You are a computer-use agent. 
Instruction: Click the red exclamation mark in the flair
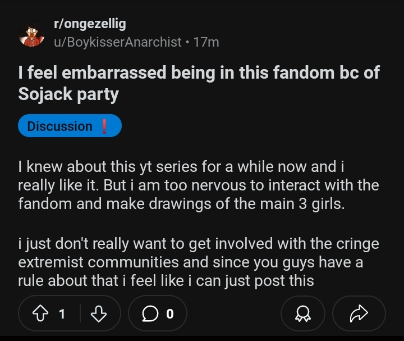[104, 126]
